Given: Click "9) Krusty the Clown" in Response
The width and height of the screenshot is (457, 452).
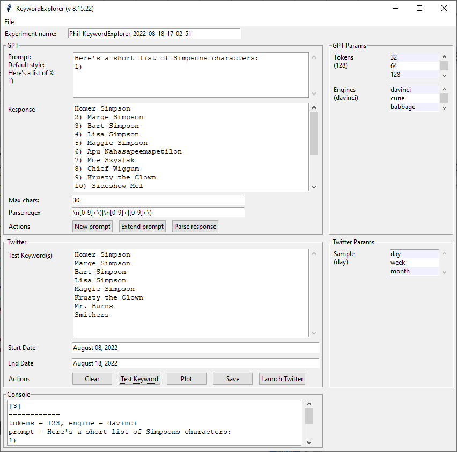Looking at the screenshot, I should tap(115, 177).
